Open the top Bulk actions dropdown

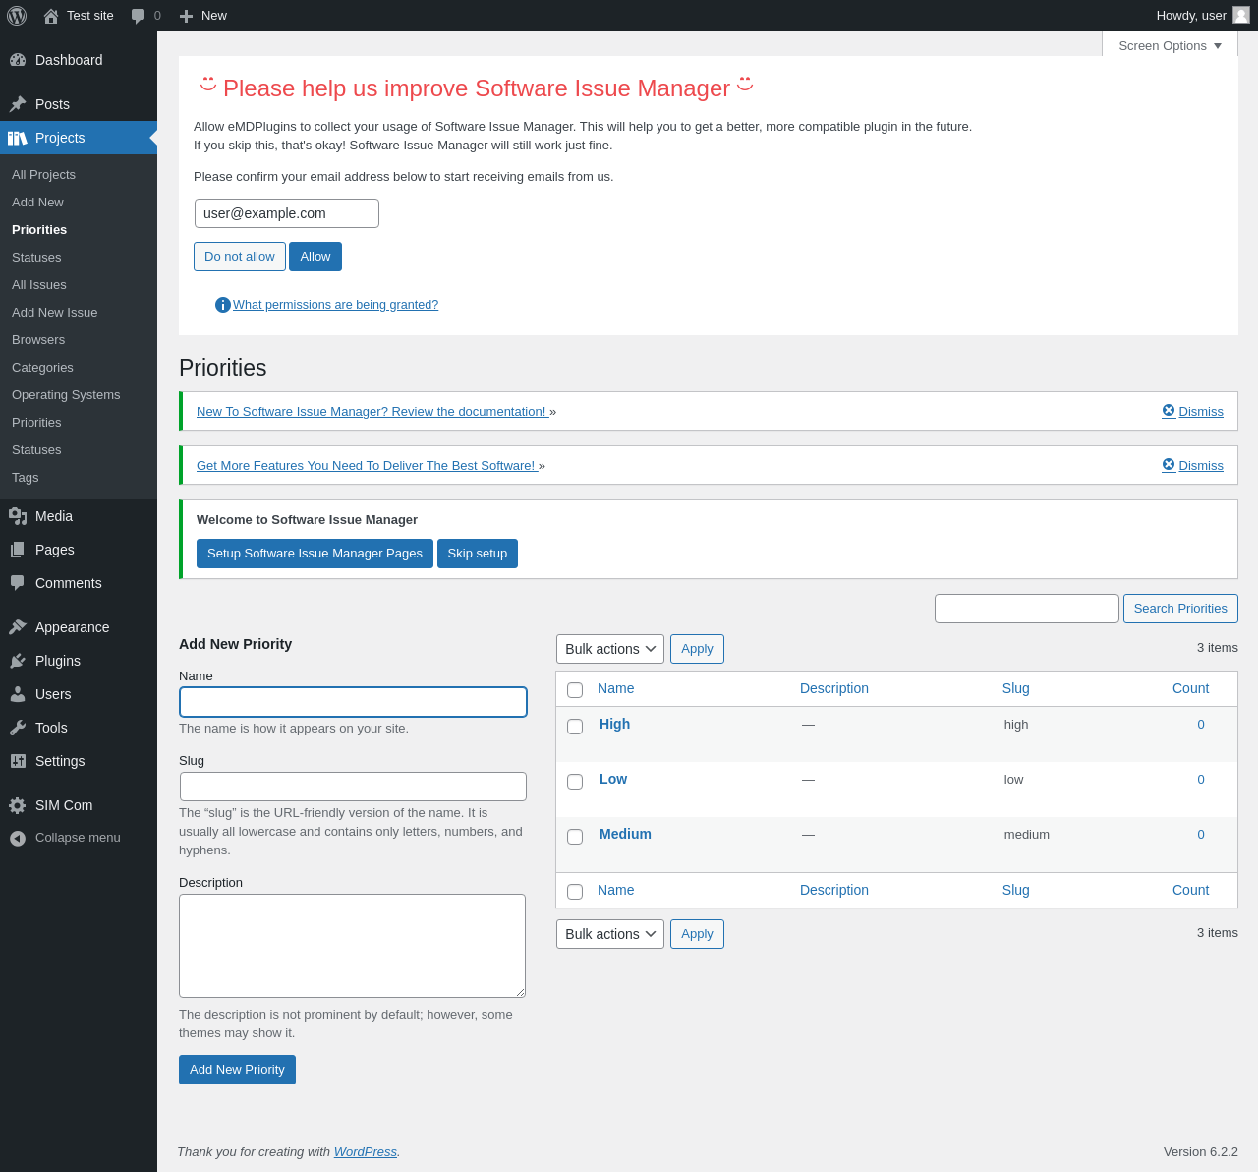tap(610, 649)
